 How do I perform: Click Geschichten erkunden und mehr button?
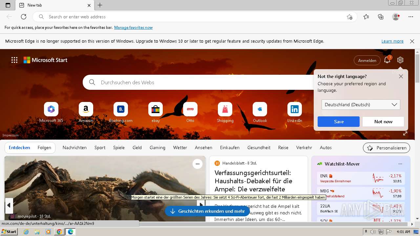pyautogui.click(x=207, y=211)
